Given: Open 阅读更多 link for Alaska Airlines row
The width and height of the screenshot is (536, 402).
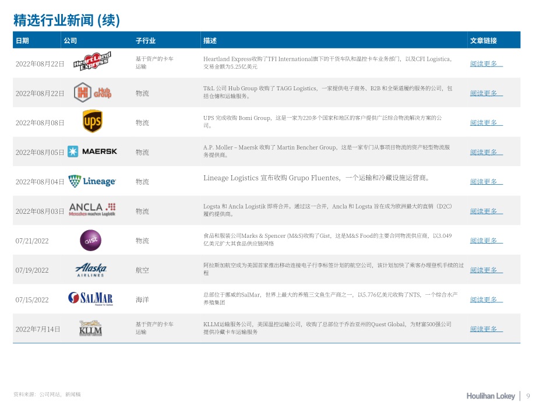Looking at the screenshot, I should [486, 270].
